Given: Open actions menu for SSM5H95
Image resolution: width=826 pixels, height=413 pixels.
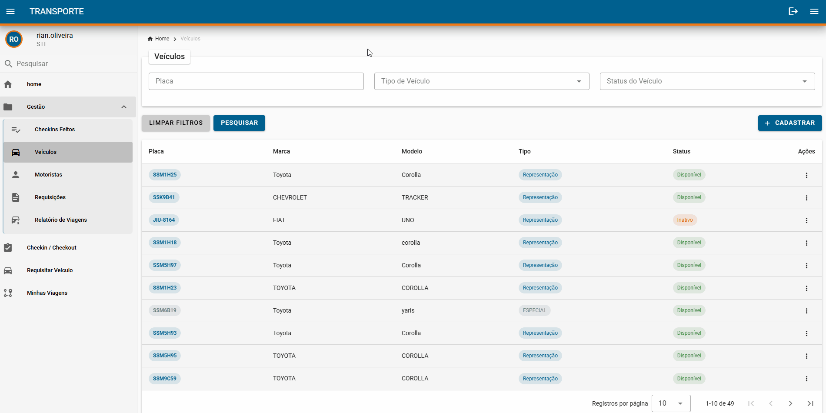Looking at the screenshot, I should pos(806,356).
